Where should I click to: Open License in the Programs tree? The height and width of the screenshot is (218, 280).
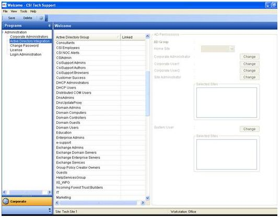(16, 50)
